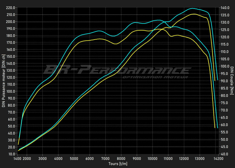Click the 'Tours [t/m]' x-axis title

tap(118, 164)
